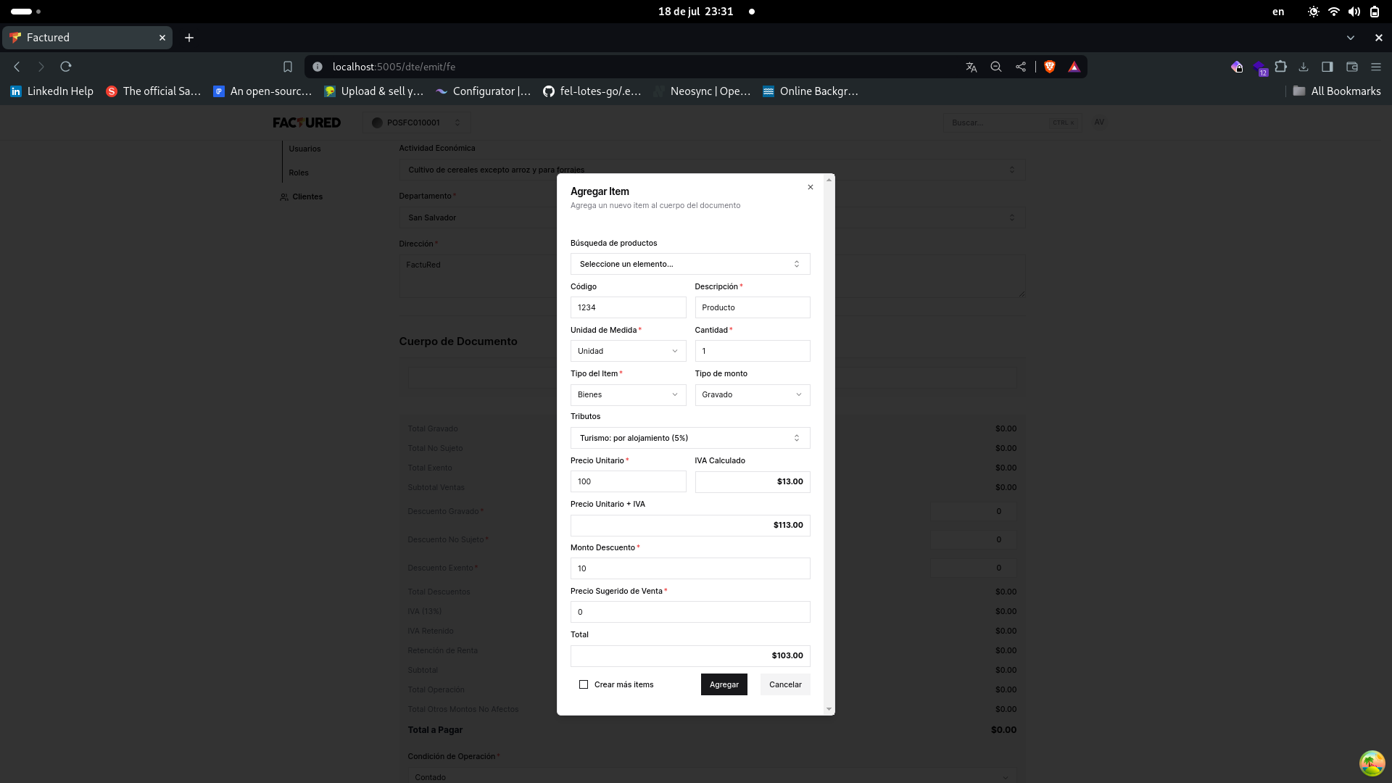Screen dimensions: 1392x783
Task: Open Búsqueda de productos dropdown
Action: 689,264
